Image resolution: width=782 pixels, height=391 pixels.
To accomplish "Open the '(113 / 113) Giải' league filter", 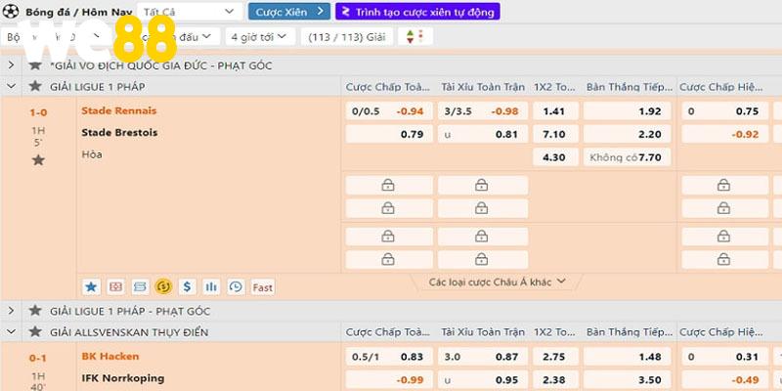I will click(x=347, y=36).
